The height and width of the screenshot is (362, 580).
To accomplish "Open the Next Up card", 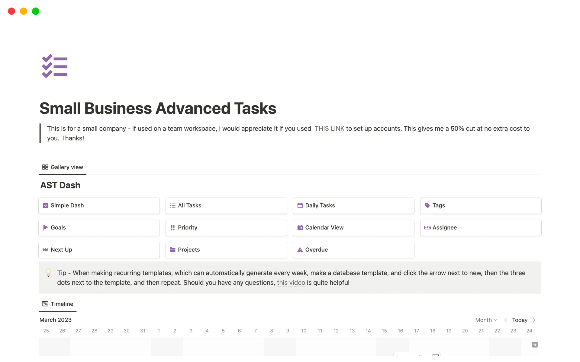I will [x=99, y=250].
